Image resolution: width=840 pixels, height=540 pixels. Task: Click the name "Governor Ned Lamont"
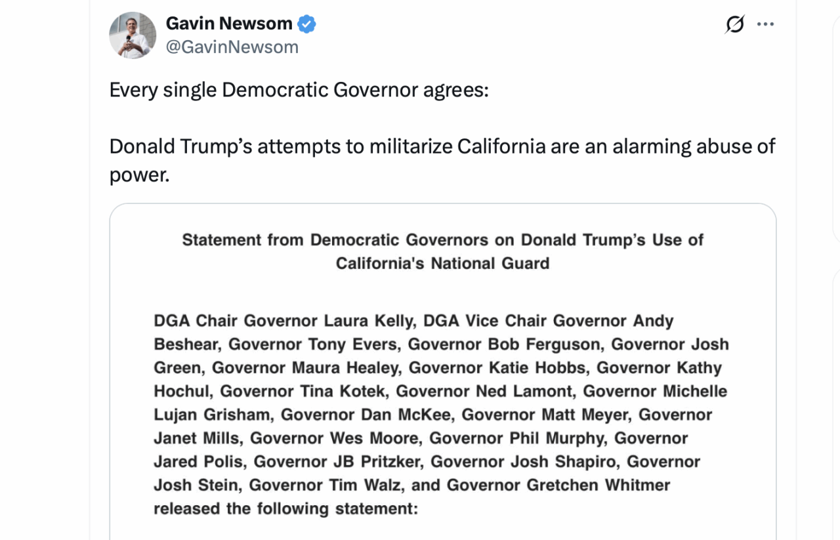pyautogui.click(x=485, y=392)
